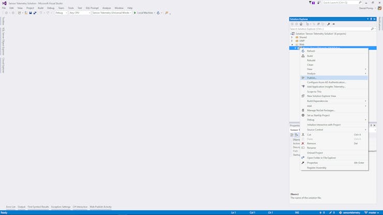Click the Cut scissors icon
This screenshot has height=215, width=383.
303,134
